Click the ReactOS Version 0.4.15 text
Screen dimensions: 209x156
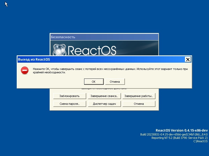tap(182, 130)
